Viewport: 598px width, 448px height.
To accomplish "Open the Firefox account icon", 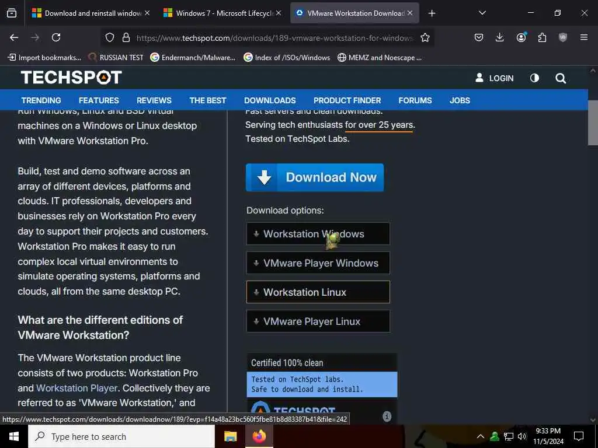I will click(521, 37).
